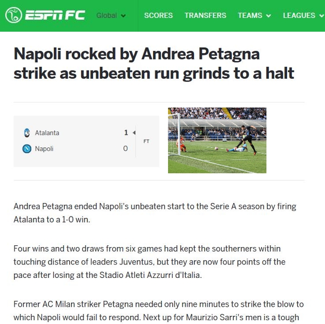Open the match goal photo thumbnail
The image size is (325, 324).
(x=217, y=140)
